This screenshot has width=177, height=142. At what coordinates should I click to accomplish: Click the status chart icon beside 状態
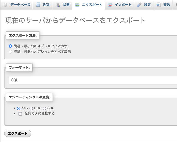click(x=58, y=5)
